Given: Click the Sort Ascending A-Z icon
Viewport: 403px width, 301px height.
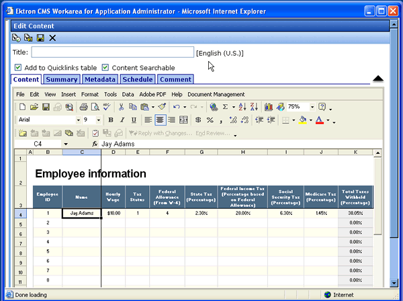Looking at the screenshot, I should click(x=242, y=107).
